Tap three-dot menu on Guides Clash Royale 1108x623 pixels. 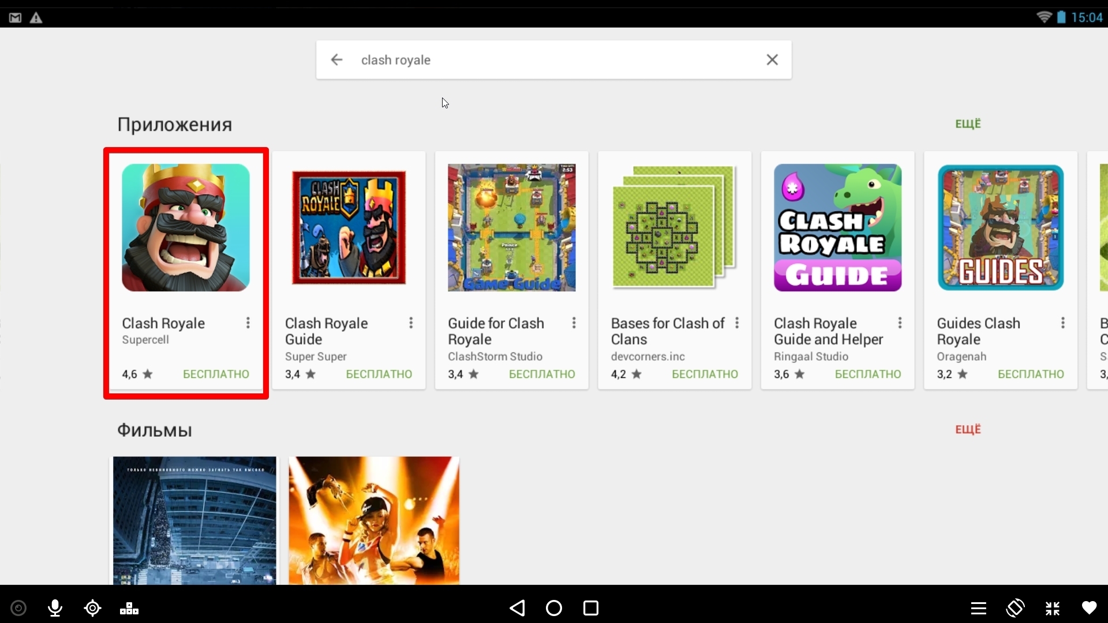[1062, 322]
